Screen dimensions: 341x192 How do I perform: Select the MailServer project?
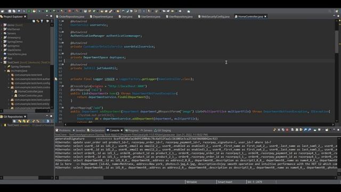click(x=12, y=29)
